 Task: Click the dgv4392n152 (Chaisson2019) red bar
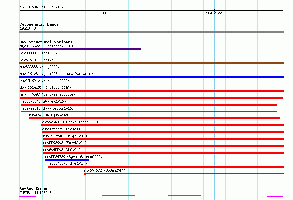(x=151, y=91)
